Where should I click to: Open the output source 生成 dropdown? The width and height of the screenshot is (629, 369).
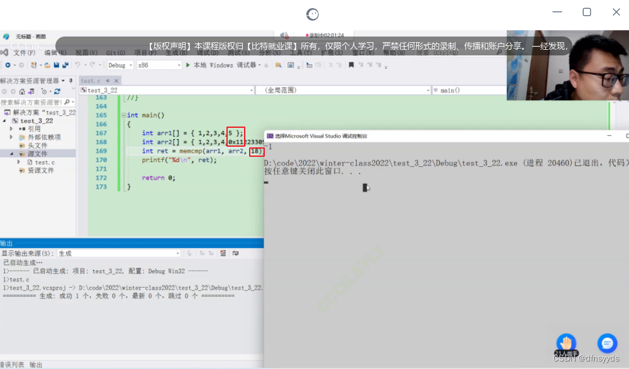click(x=118, y=253)
